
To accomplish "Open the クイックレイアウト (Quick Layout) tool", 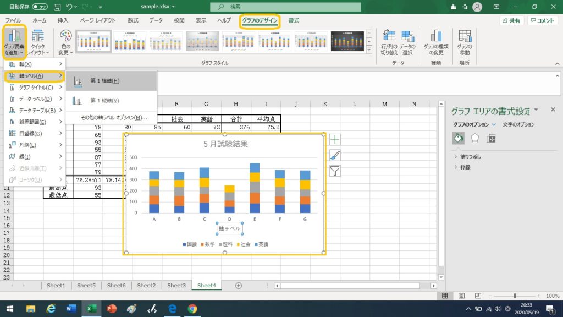I will 38,37.
